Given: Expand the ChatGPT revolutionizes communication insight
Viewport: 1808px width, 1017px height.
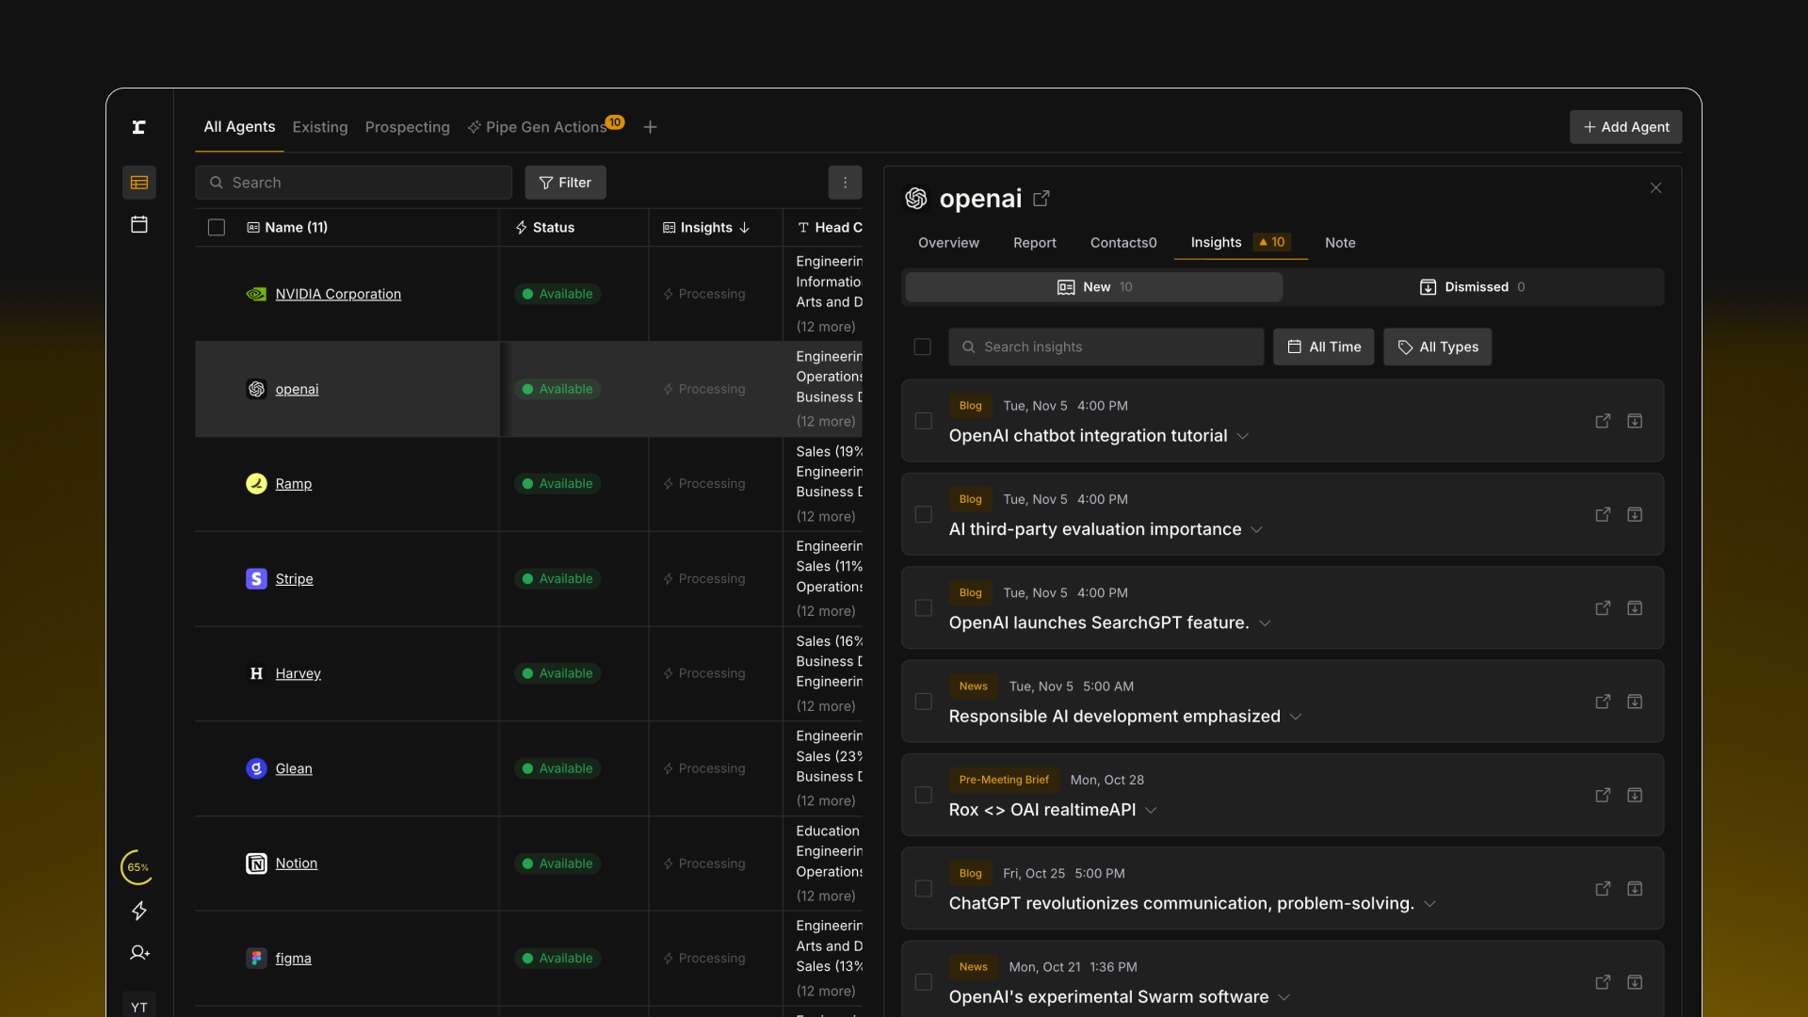Looking at the screenshot, I should point(1429,904).
